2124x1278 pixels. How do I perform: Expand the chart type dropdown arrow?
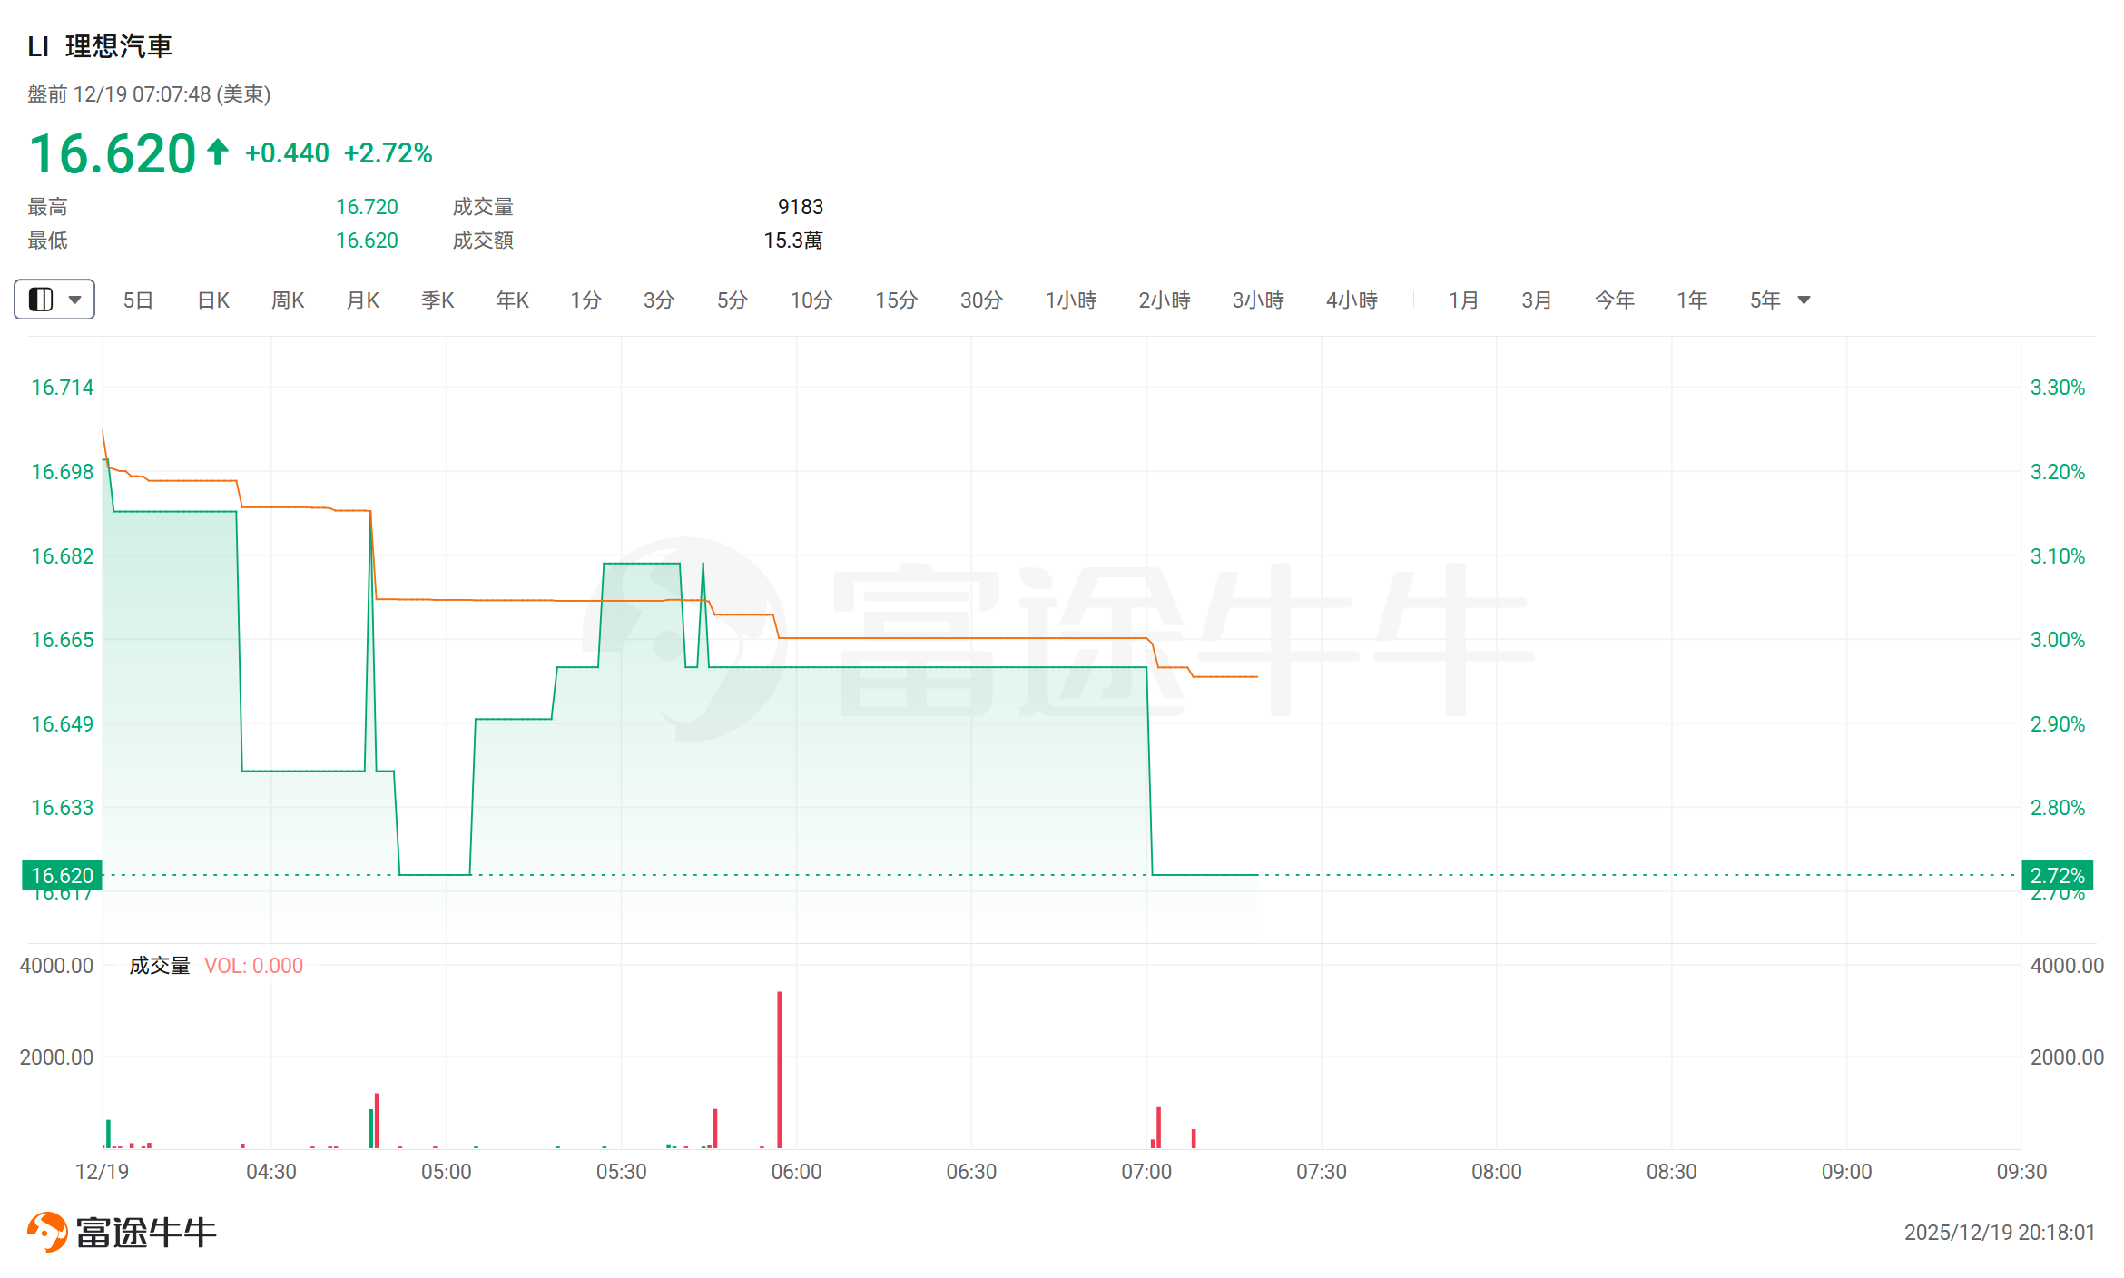(x=75, y=300)
